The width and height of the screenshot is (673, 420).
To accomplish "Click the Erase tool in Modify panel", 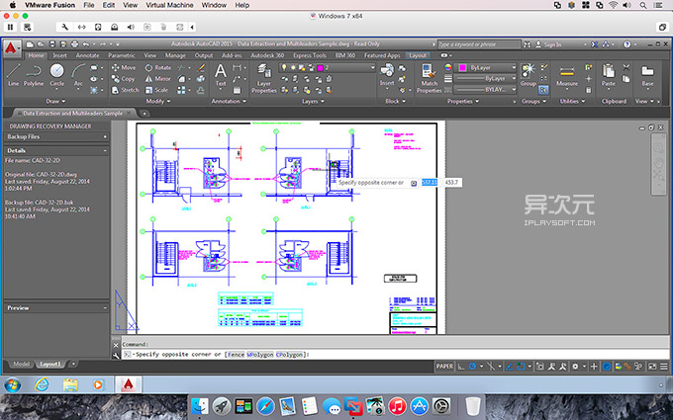I will pos(201,68).
